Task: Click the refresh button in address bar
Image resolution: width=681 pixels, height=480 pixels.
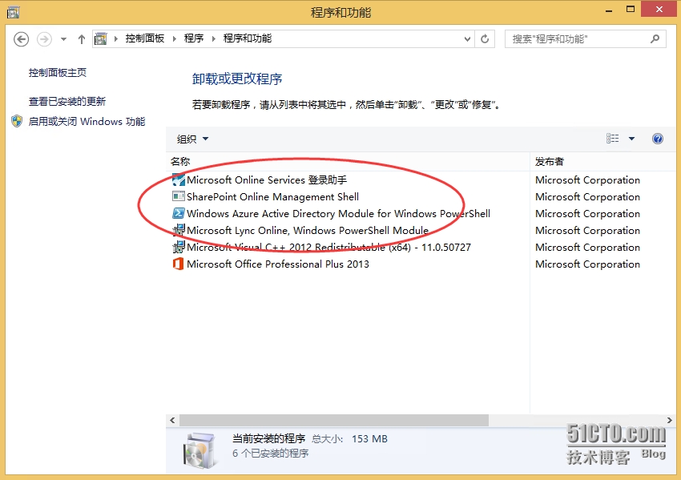Action: pos(485,38)
